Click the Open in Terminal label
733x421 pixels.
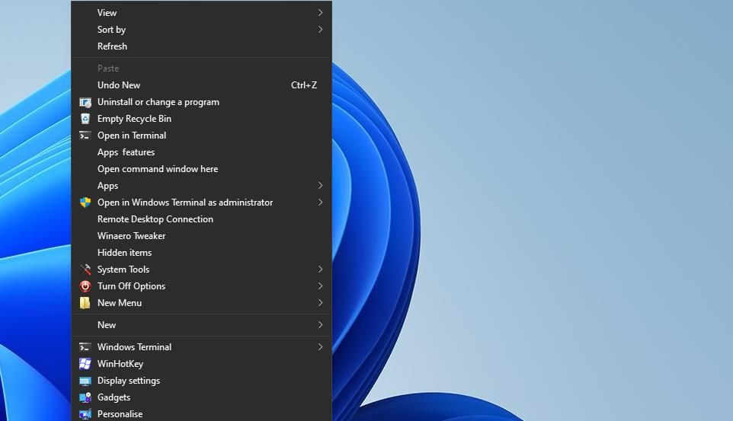[x=132, y=136]
